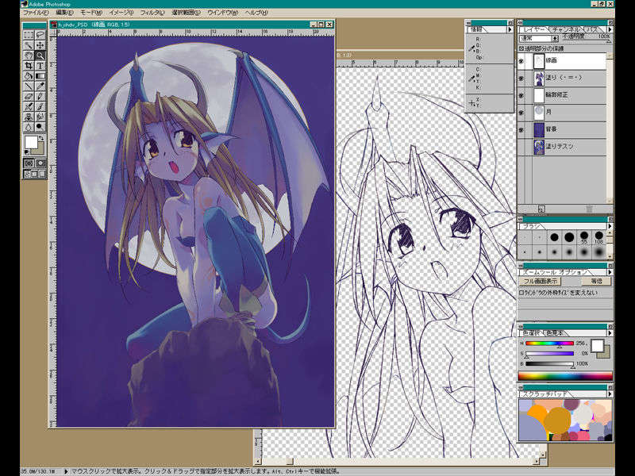The height and width of the screenshot is (476, 635).
Task: Select the Airbrush tool
Action: click(29, 106)
